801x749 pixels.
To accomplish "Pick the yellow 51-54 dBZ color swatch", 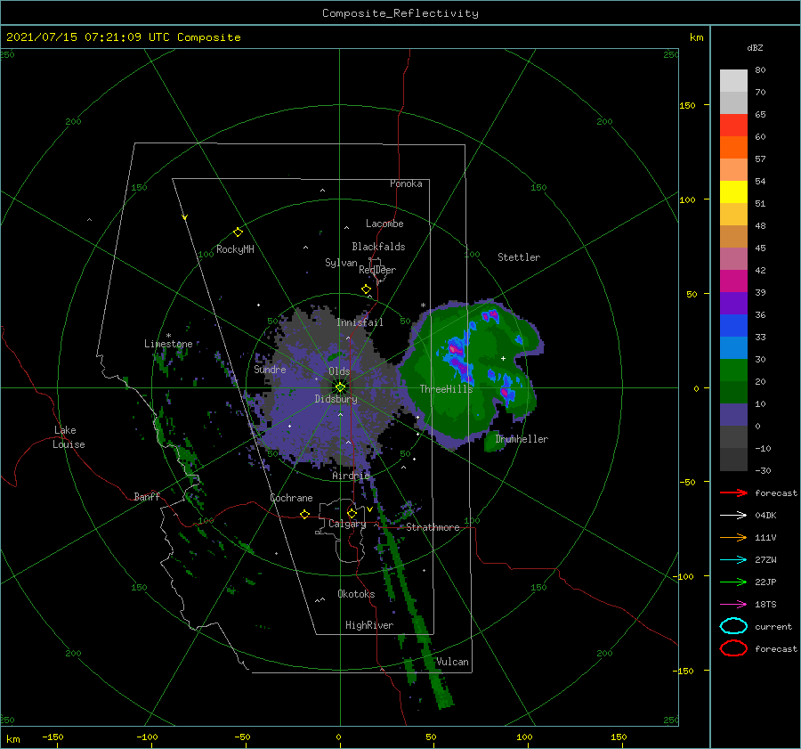I will click(x=733, y=192).
